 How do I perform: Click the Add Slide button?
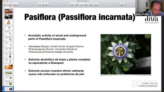point(15,3)
